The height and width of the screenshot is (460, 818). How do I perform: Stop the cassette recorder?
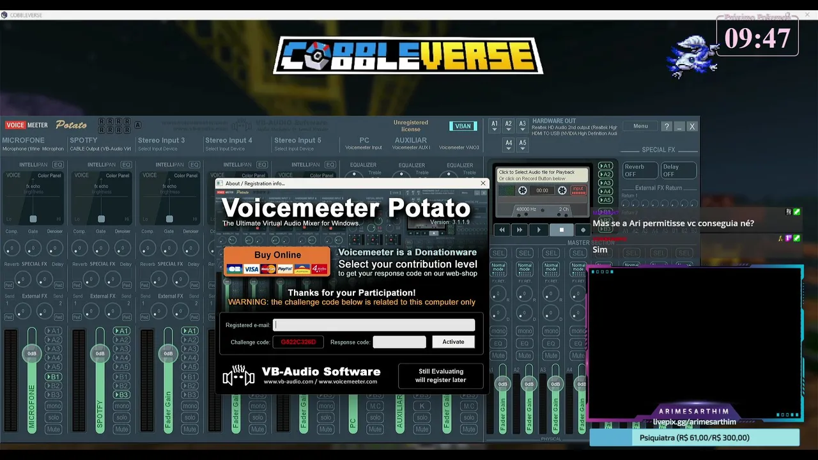(562, 229)
